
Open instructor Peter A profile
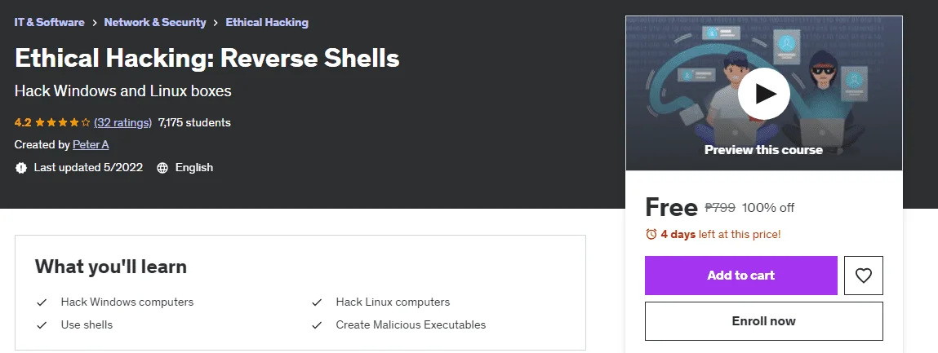(91, 144)
